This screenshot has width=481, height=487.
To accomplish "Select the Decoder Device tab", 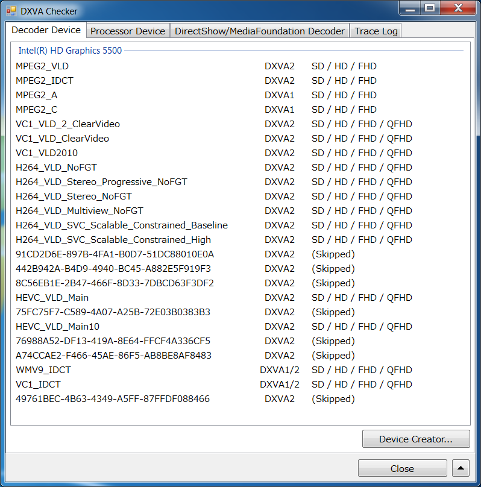I will tap(46, 30).
